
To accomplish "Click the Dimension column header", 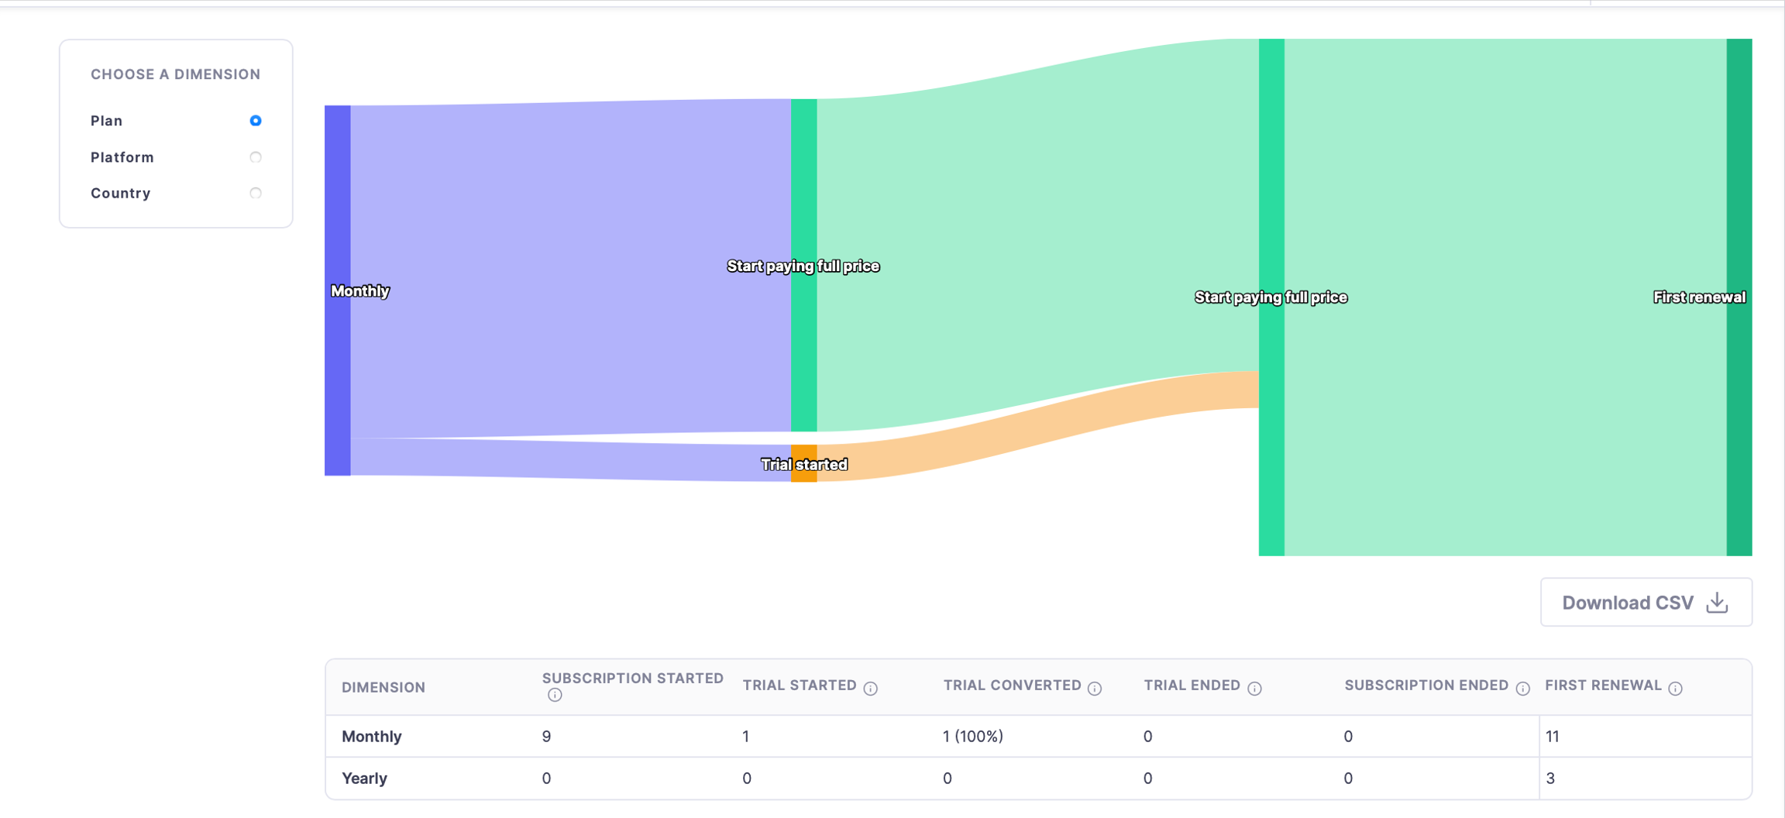I will click(x=383, y=687).
